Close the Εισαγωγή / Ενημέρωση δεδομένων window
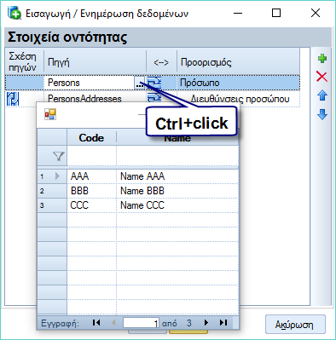 [316, 13]
